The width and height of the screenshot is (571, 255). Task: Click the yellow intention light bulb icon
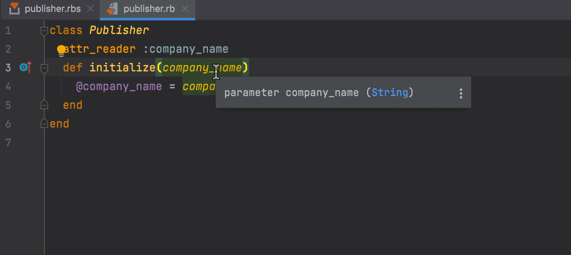tap(61, 51)
